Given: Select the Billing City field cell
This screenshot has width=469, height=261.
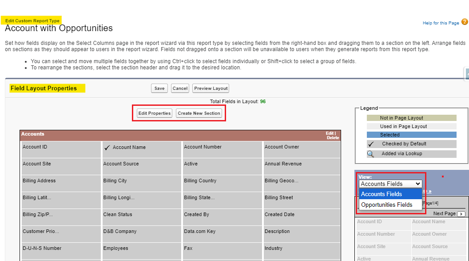Looking at the screenshot, I should [x=142, y=181].
